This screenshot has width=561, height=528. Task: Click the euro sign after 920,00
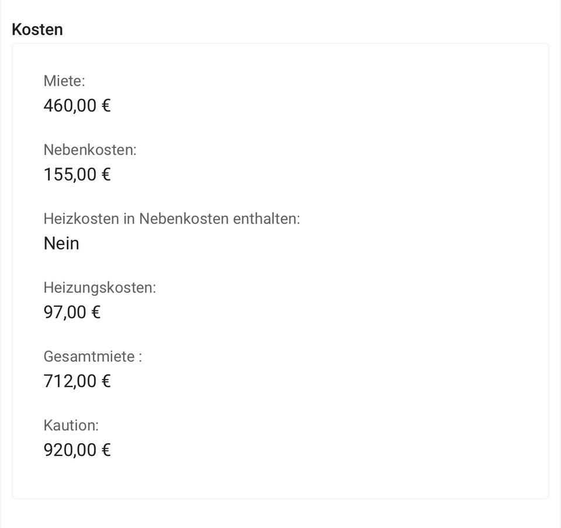point(106,450)
